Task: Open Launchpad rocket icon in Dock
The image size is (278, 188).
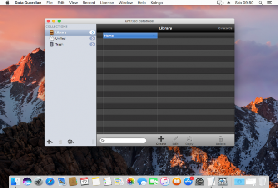Action: tap(39, 182)
